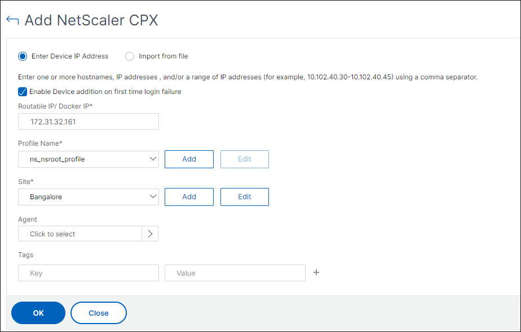Click the 'Add NetScaler CPX' heading

91,20
